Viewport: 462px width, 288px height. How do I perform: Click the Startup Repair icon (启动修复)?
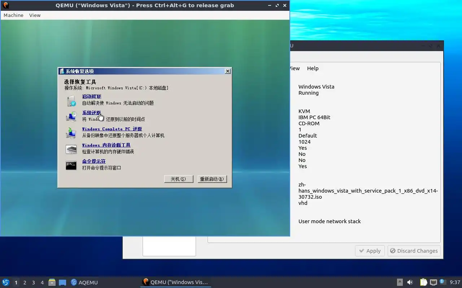tap(71, 100)
